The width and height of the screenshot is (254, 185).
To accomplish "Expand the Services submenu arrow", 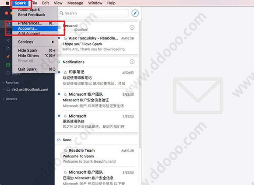I will coord(53,42).
